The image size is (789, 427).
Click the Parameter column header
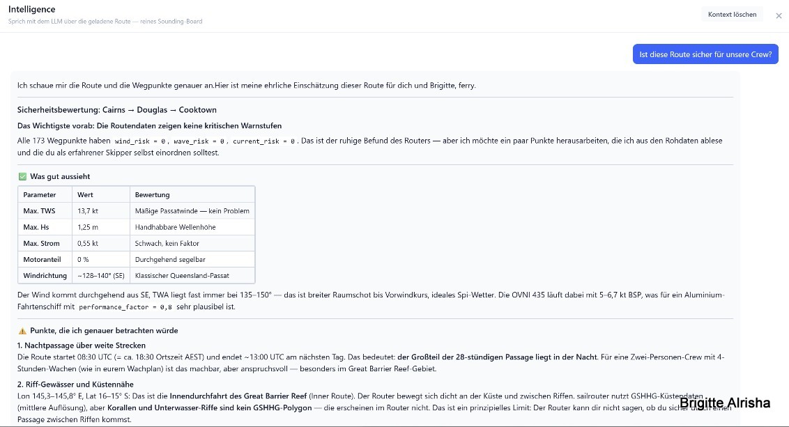(39, 194)
